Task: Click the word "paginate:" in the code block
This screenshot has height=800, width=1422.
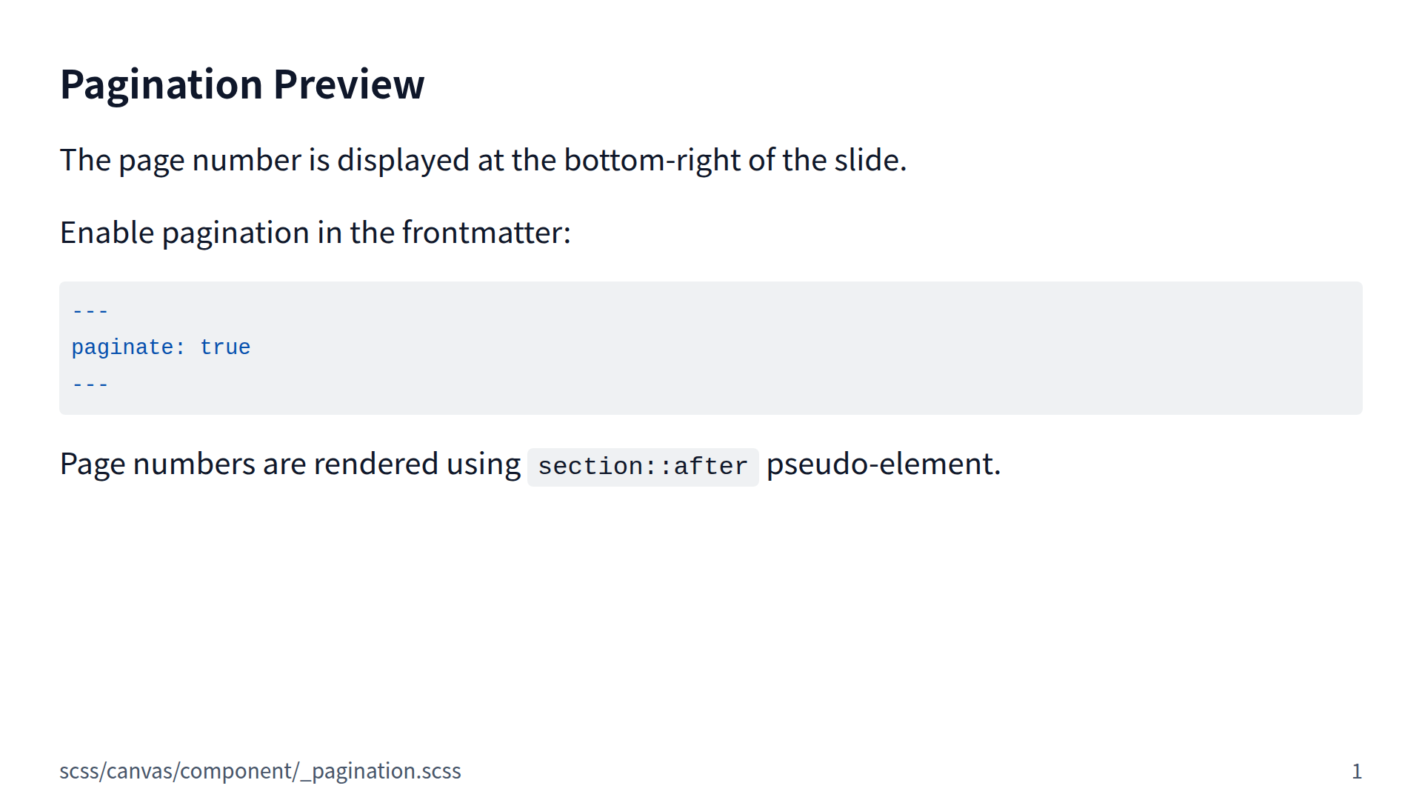Action: tap(128, 347)
